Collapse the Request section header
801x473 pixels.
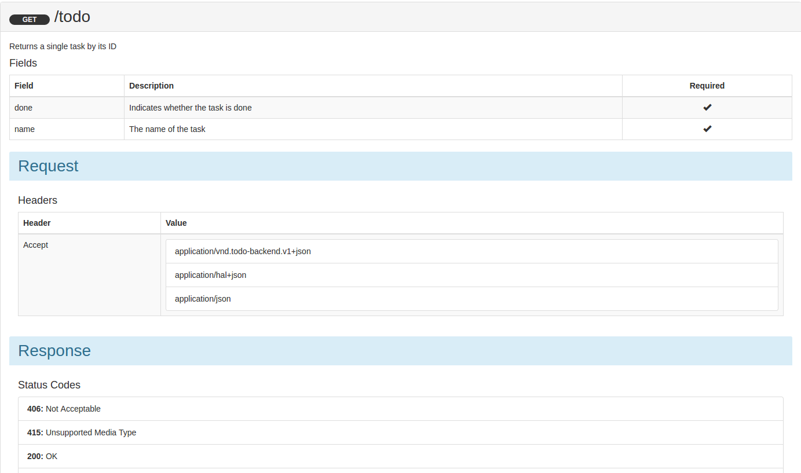point(400,166)
